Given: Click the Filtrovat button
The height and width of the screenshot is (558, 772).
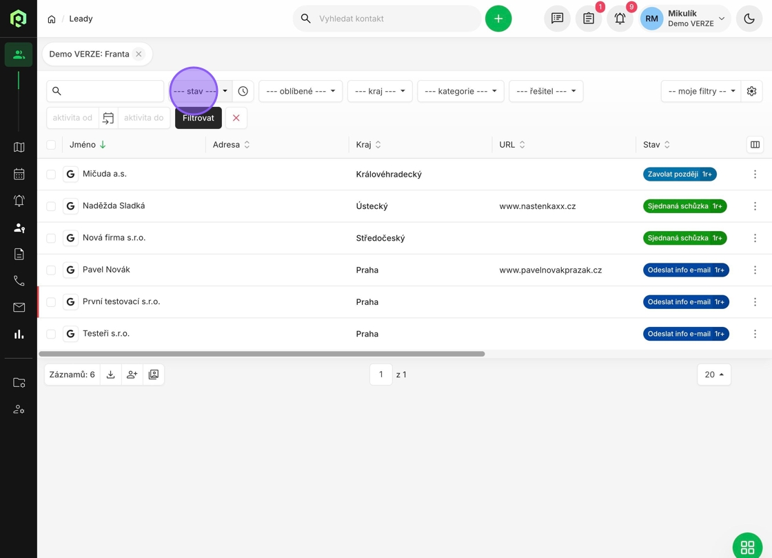Looking at the screenshot, I should [x=199, y=118].
